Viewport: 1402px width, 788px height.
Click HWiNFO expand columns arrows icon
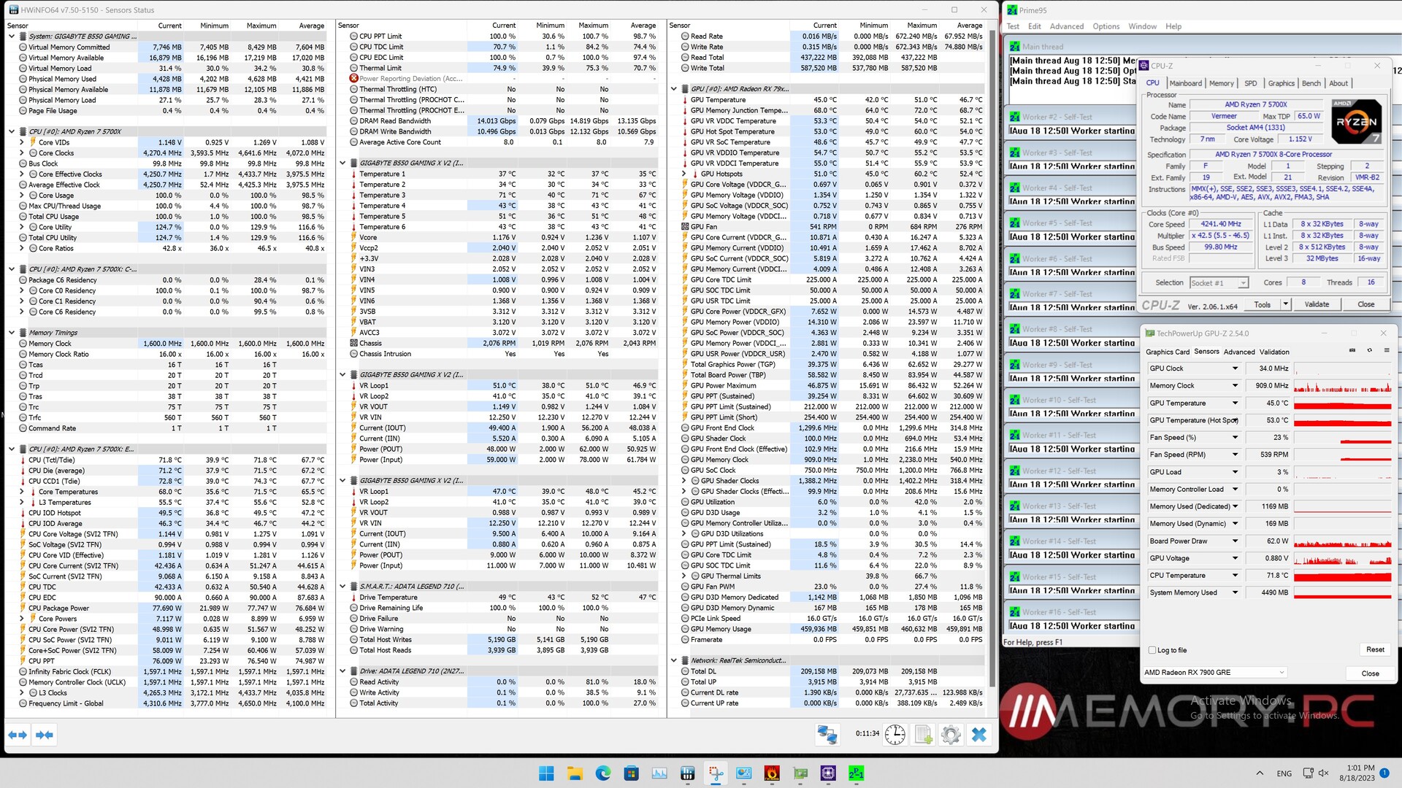[18, 735]
